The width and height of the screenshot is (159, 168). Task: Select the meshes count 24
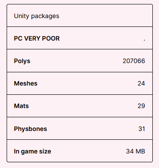(141, 83)
